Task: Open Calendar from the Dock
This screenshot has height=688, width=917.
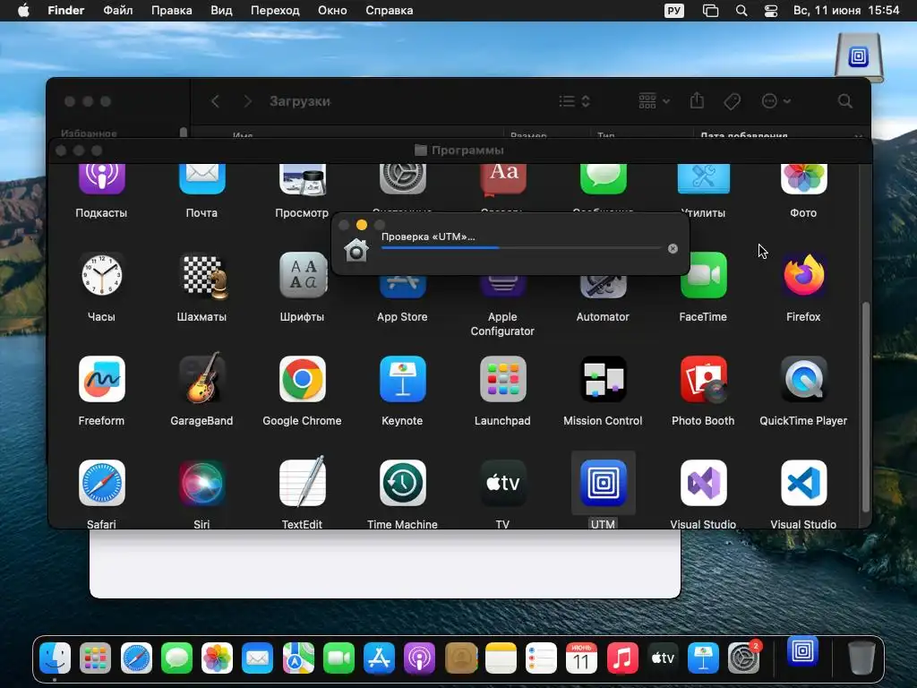Action: [581, 658]
